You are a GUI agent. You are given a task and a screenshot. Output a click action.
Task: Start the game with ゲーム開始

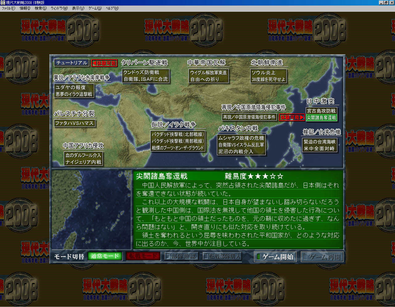[x=275, y=257]
